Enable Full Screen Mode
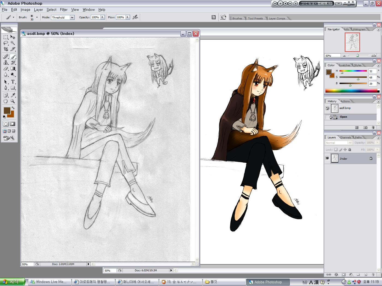 [x=13, y=131]
